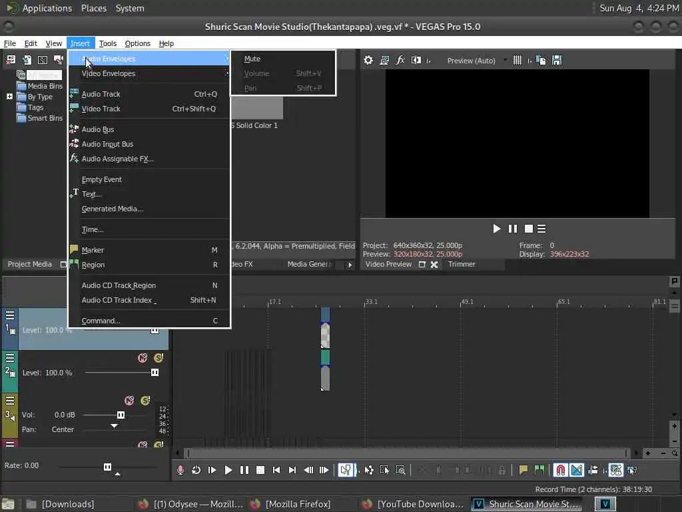The width and height of the screenshot is (682, 512).
Task: Open overlays grid dropdown arrow
Action: pos(529,61)
